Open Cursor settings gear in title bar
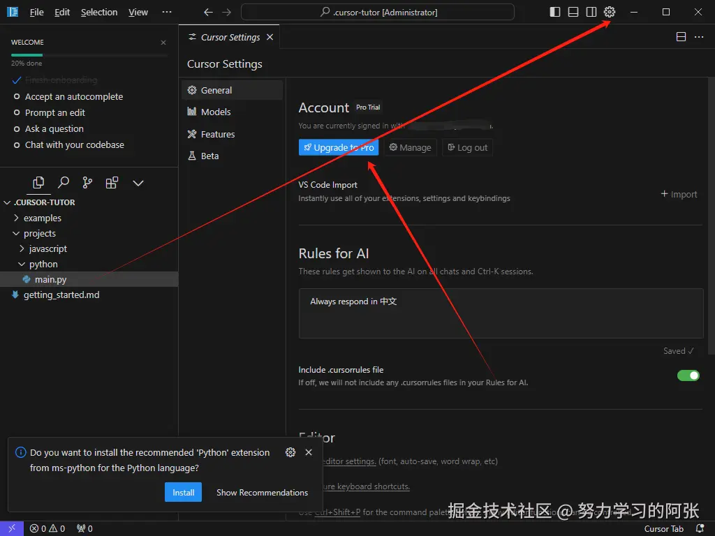715x536 pixels. click(609, 12)
